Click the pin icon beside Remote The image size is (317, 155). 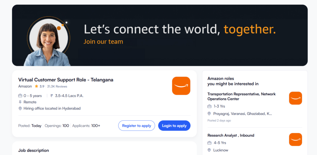20,102
